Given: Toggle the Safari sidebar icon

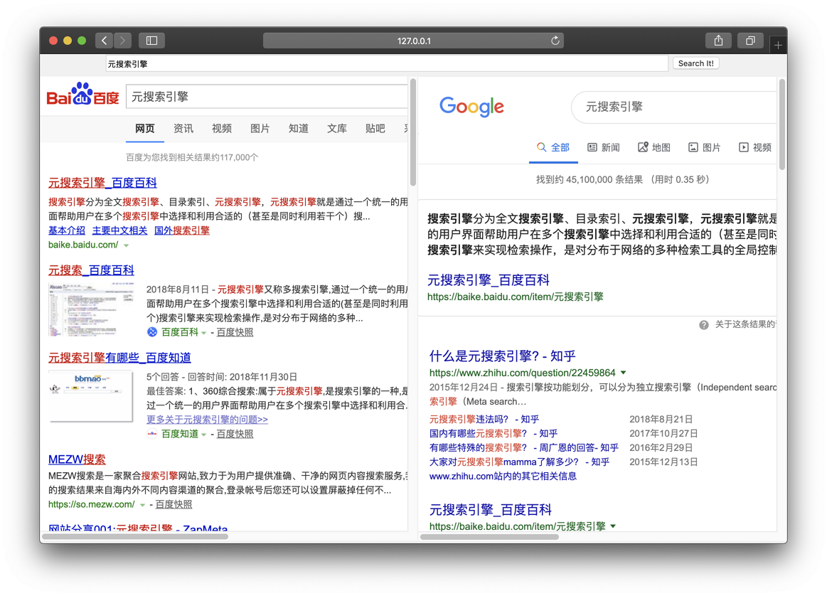Looking at the screenshot, I should click(x=152, y=41).
